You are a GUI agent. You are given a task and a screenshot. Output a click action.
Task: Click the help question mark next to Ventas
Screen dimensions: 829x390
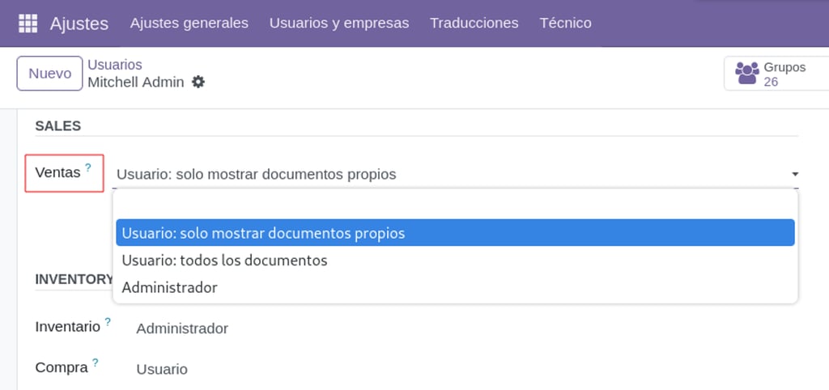(x=88, y=168)
